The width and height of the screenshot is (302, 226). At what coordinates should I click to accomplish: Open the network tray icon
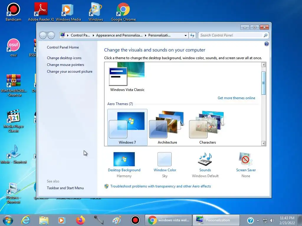pos(265,220)
